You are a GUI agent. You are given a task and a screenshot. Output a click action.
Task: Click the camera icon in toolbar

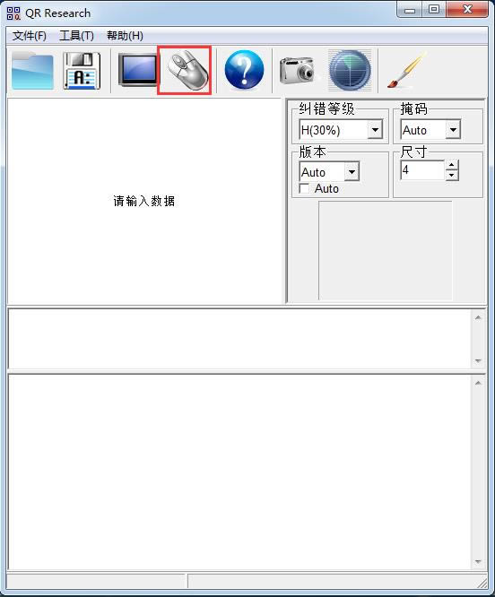297,70
